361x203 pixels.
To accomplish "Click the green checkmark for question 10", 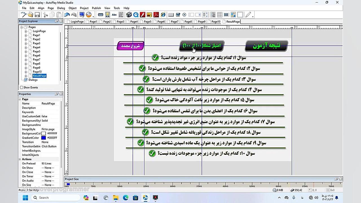I will pyautogui.click(x=152, y=153).
